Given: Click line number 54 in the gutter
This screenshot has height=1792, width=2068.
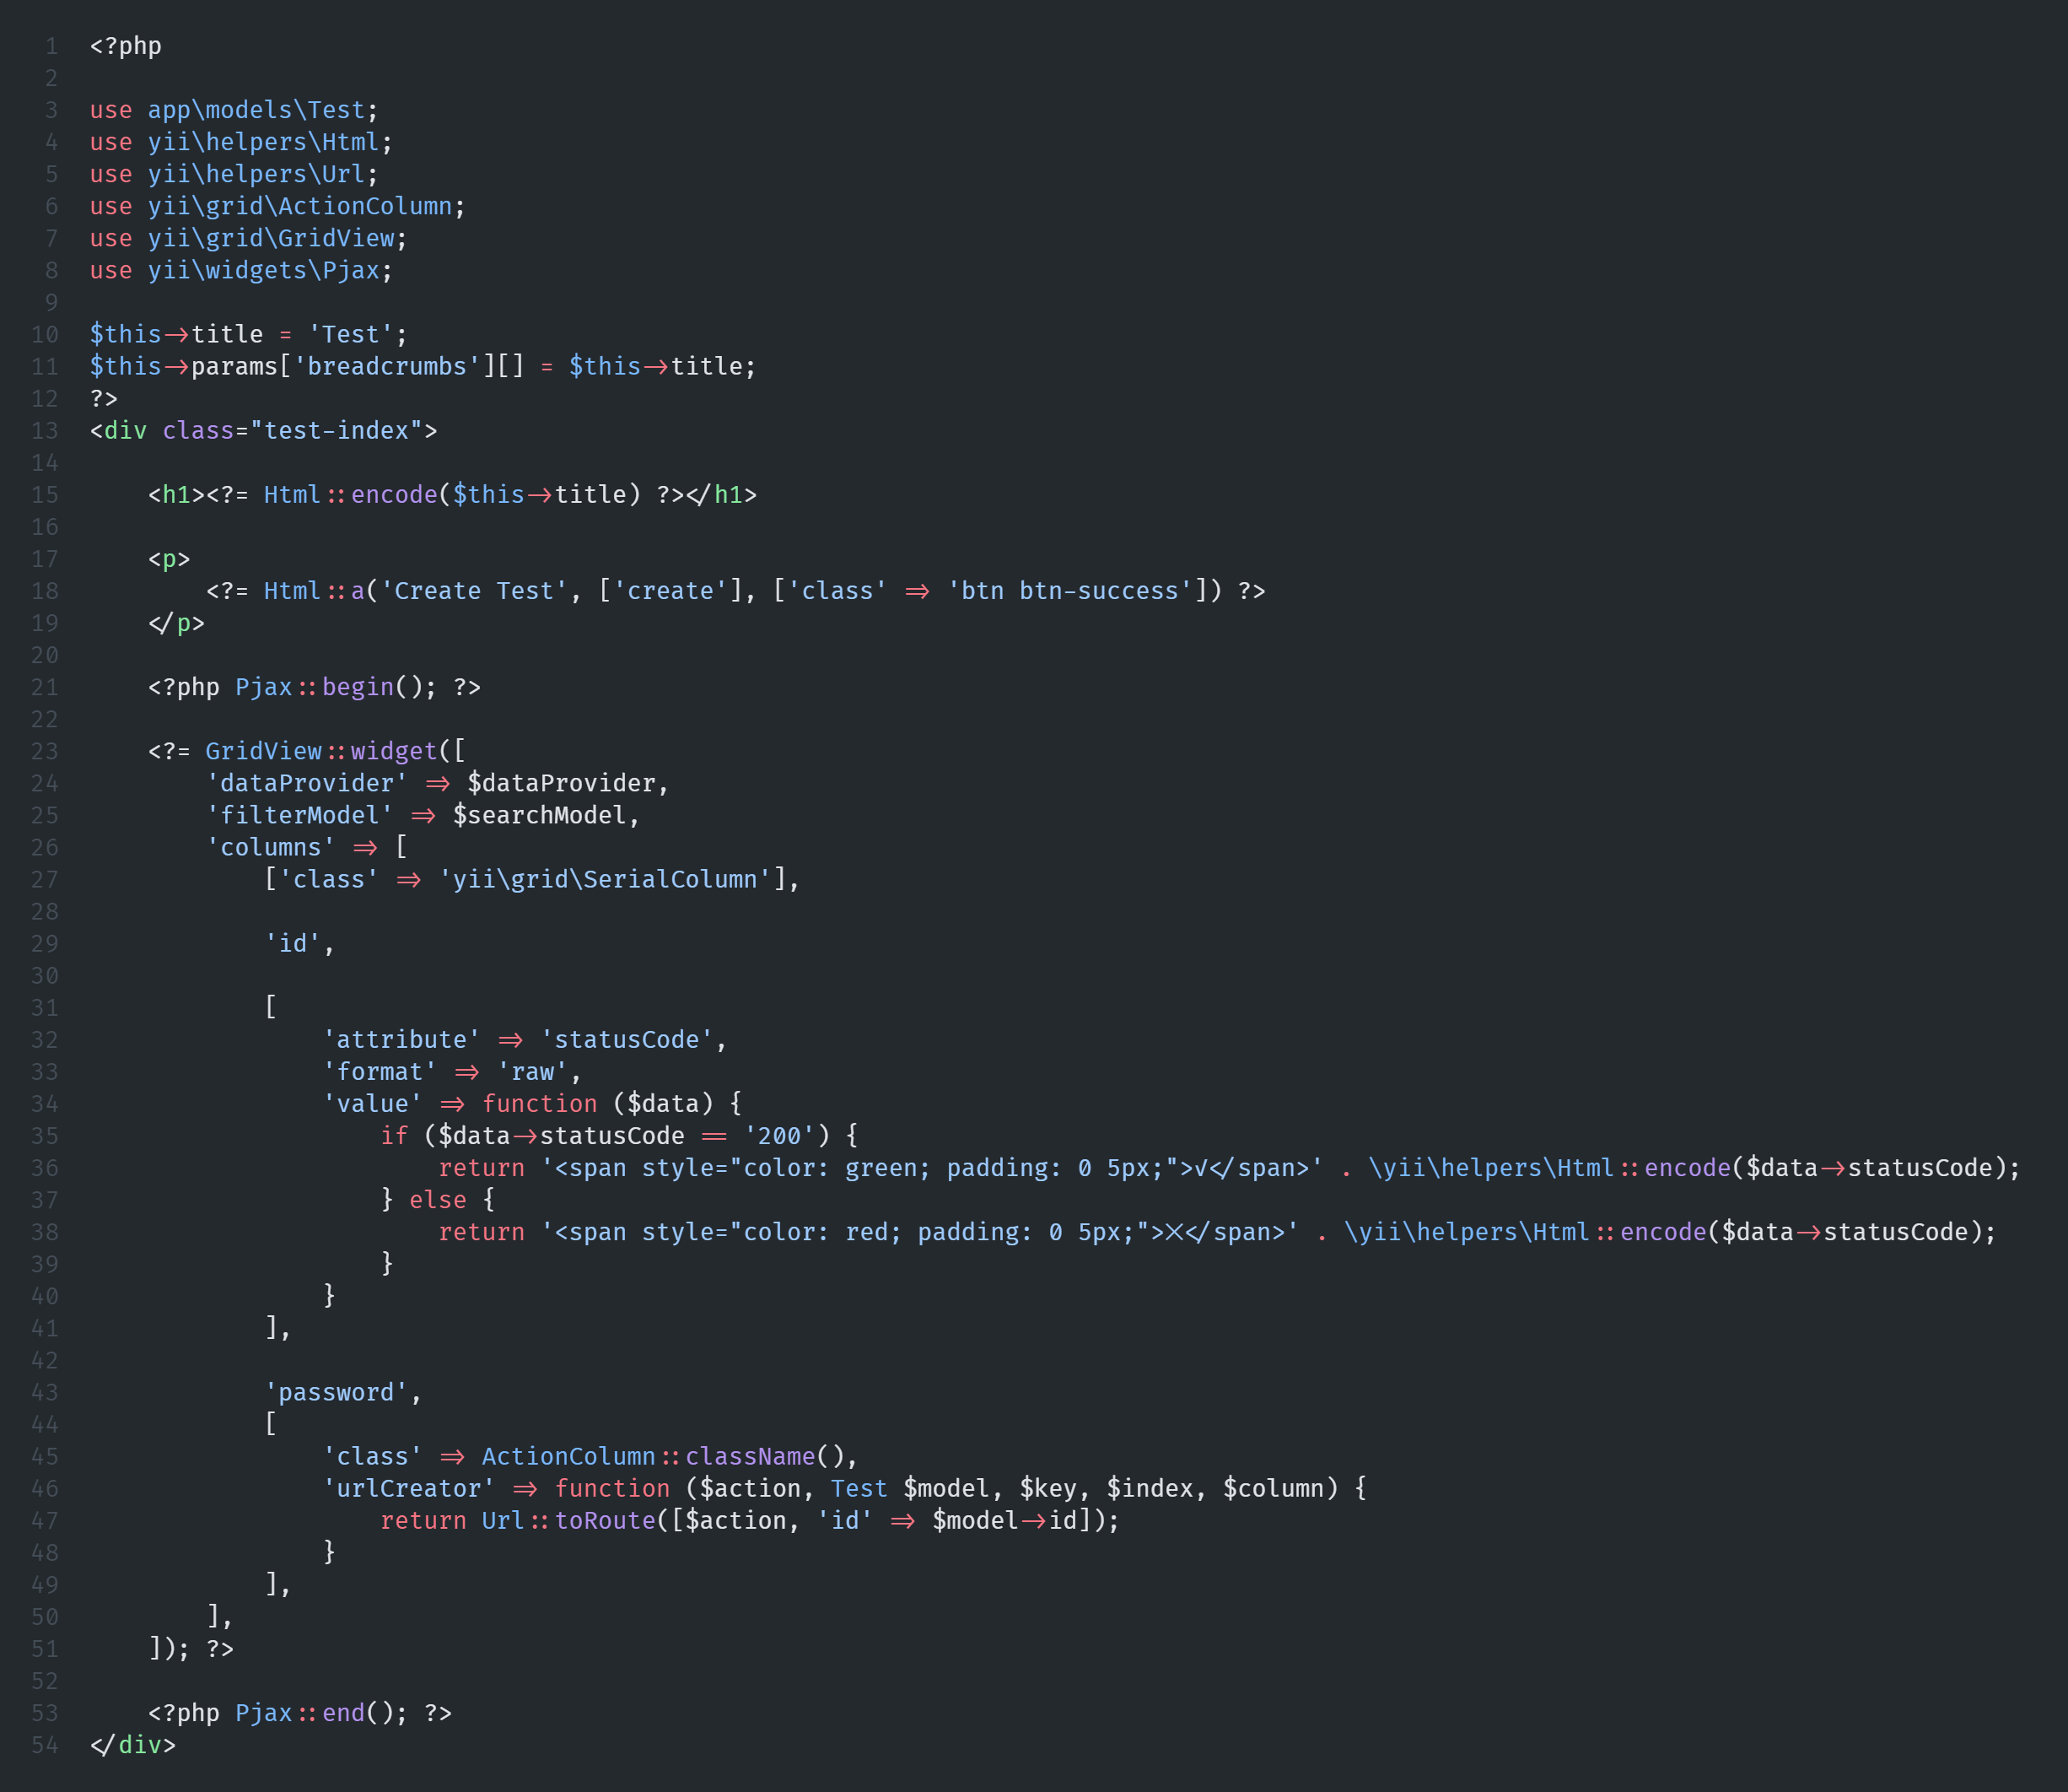Looking at the screenshot, I should coord(45,1745).
